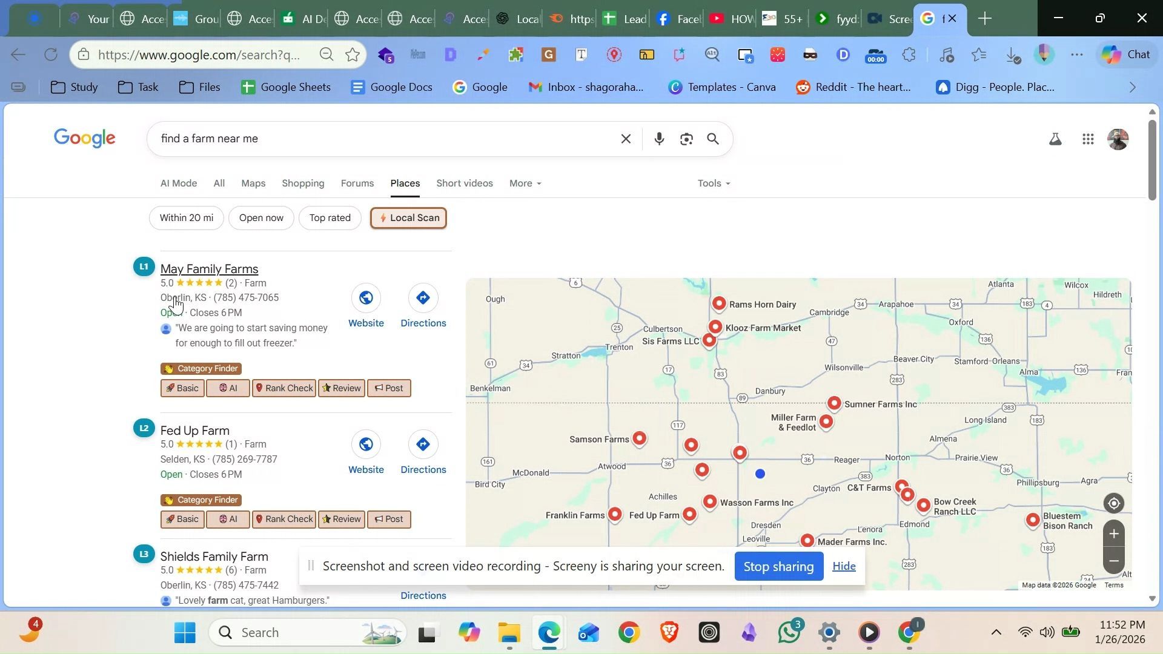Viewport: 1163px width, 654px height.
Task: Enable the Within 20 mi filter
Action: coord(186,218)
